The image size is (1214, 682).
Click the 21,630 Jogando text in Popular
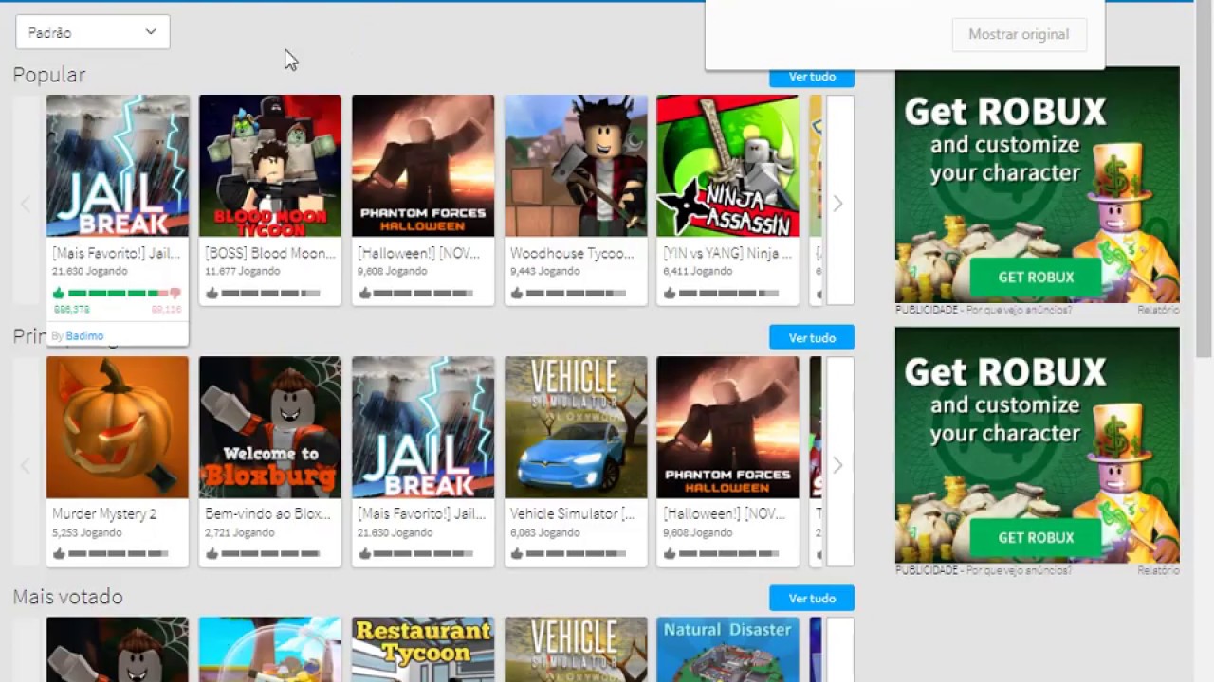point(88,271)
